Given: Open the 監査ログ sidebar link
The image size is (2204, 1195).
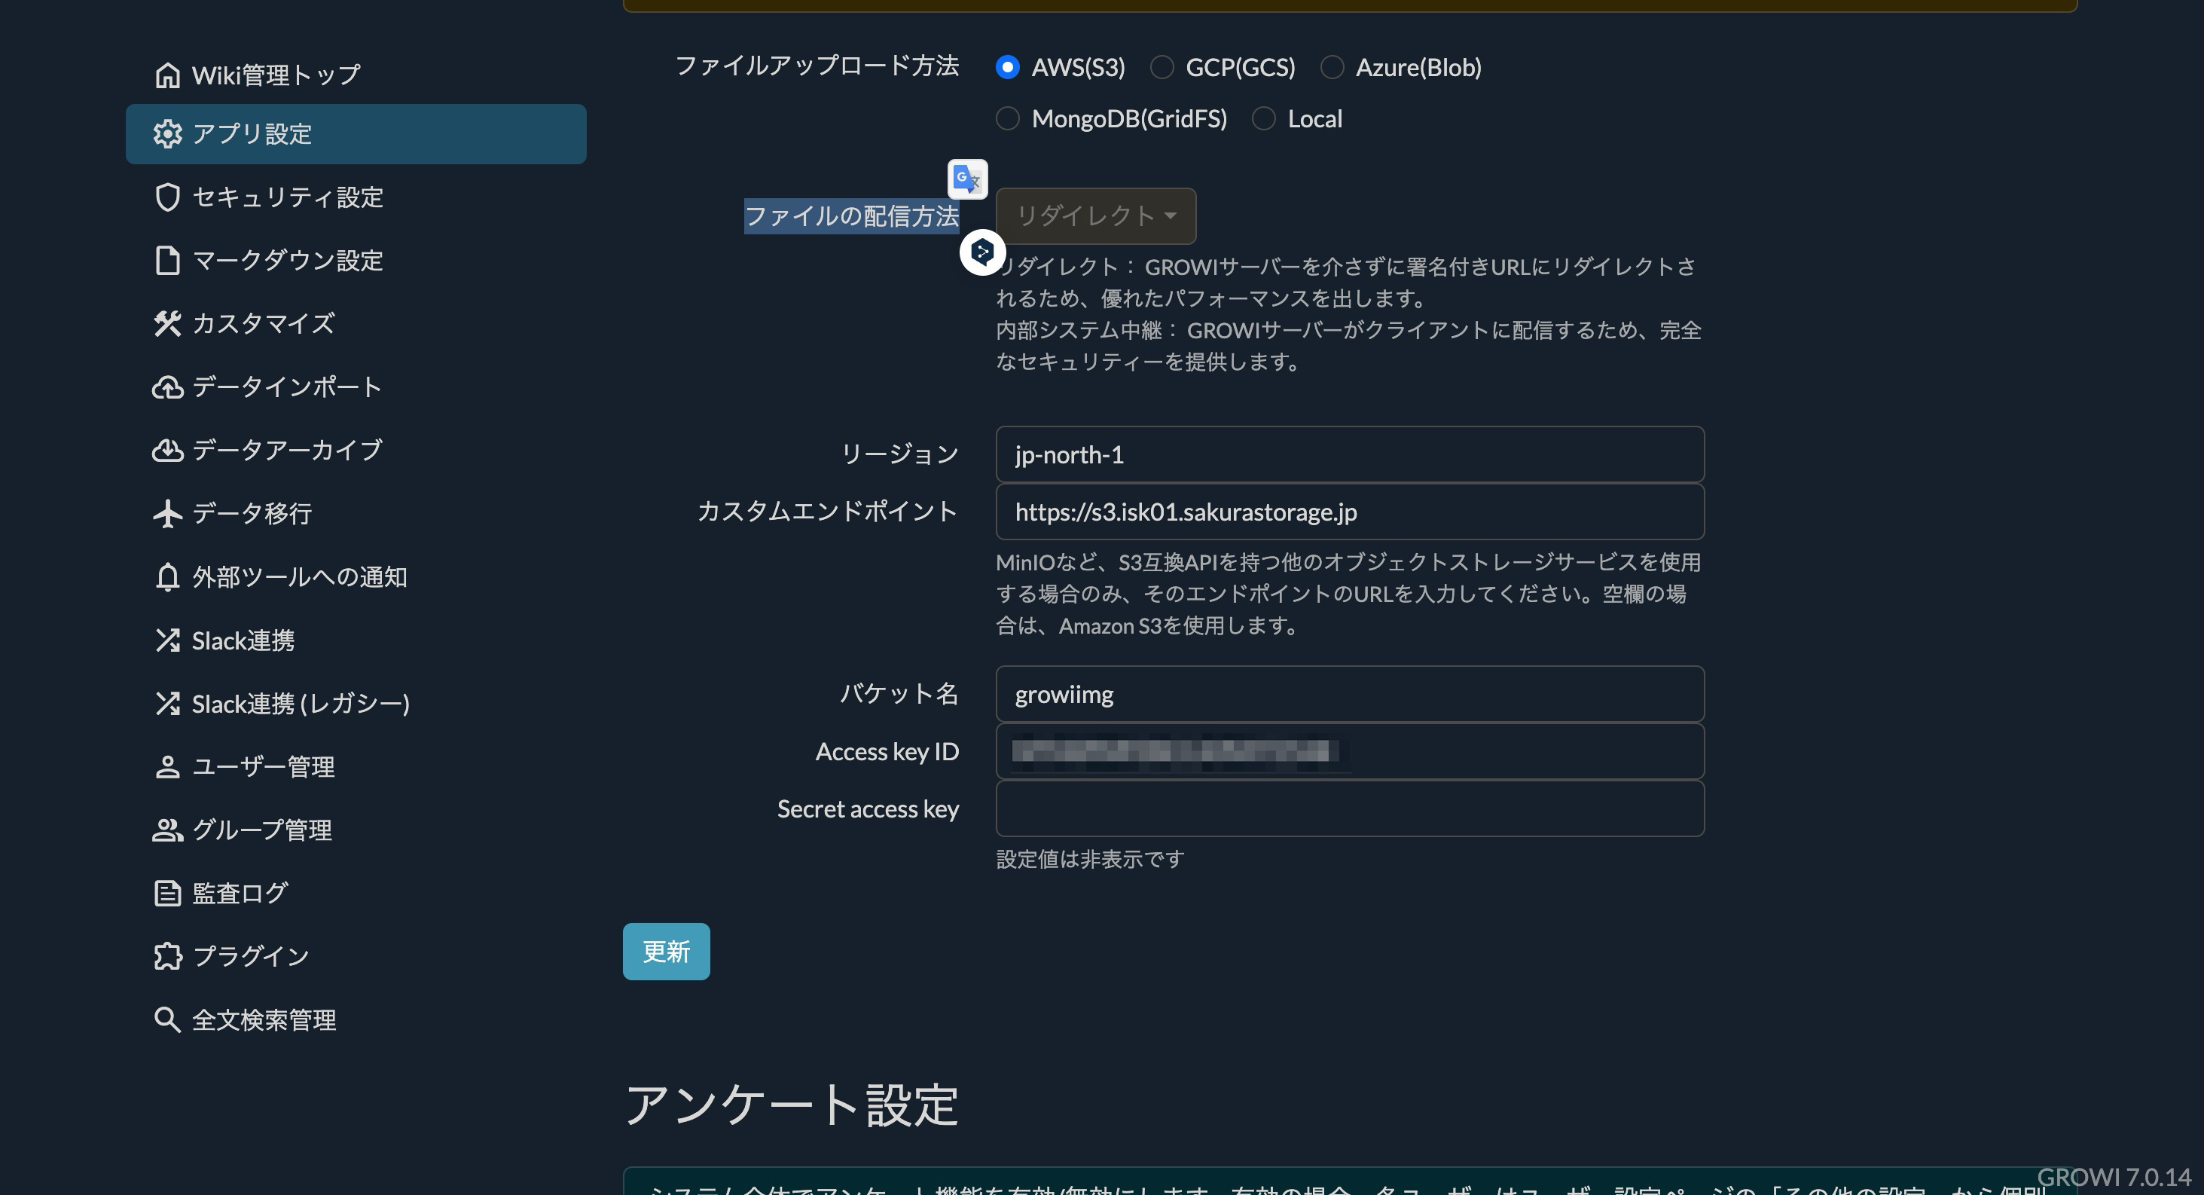Looking at the screenshot, I should (240, 893).
